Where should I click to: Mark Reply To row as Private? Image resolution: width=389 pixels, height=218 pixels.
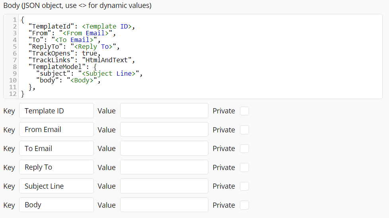244,167
